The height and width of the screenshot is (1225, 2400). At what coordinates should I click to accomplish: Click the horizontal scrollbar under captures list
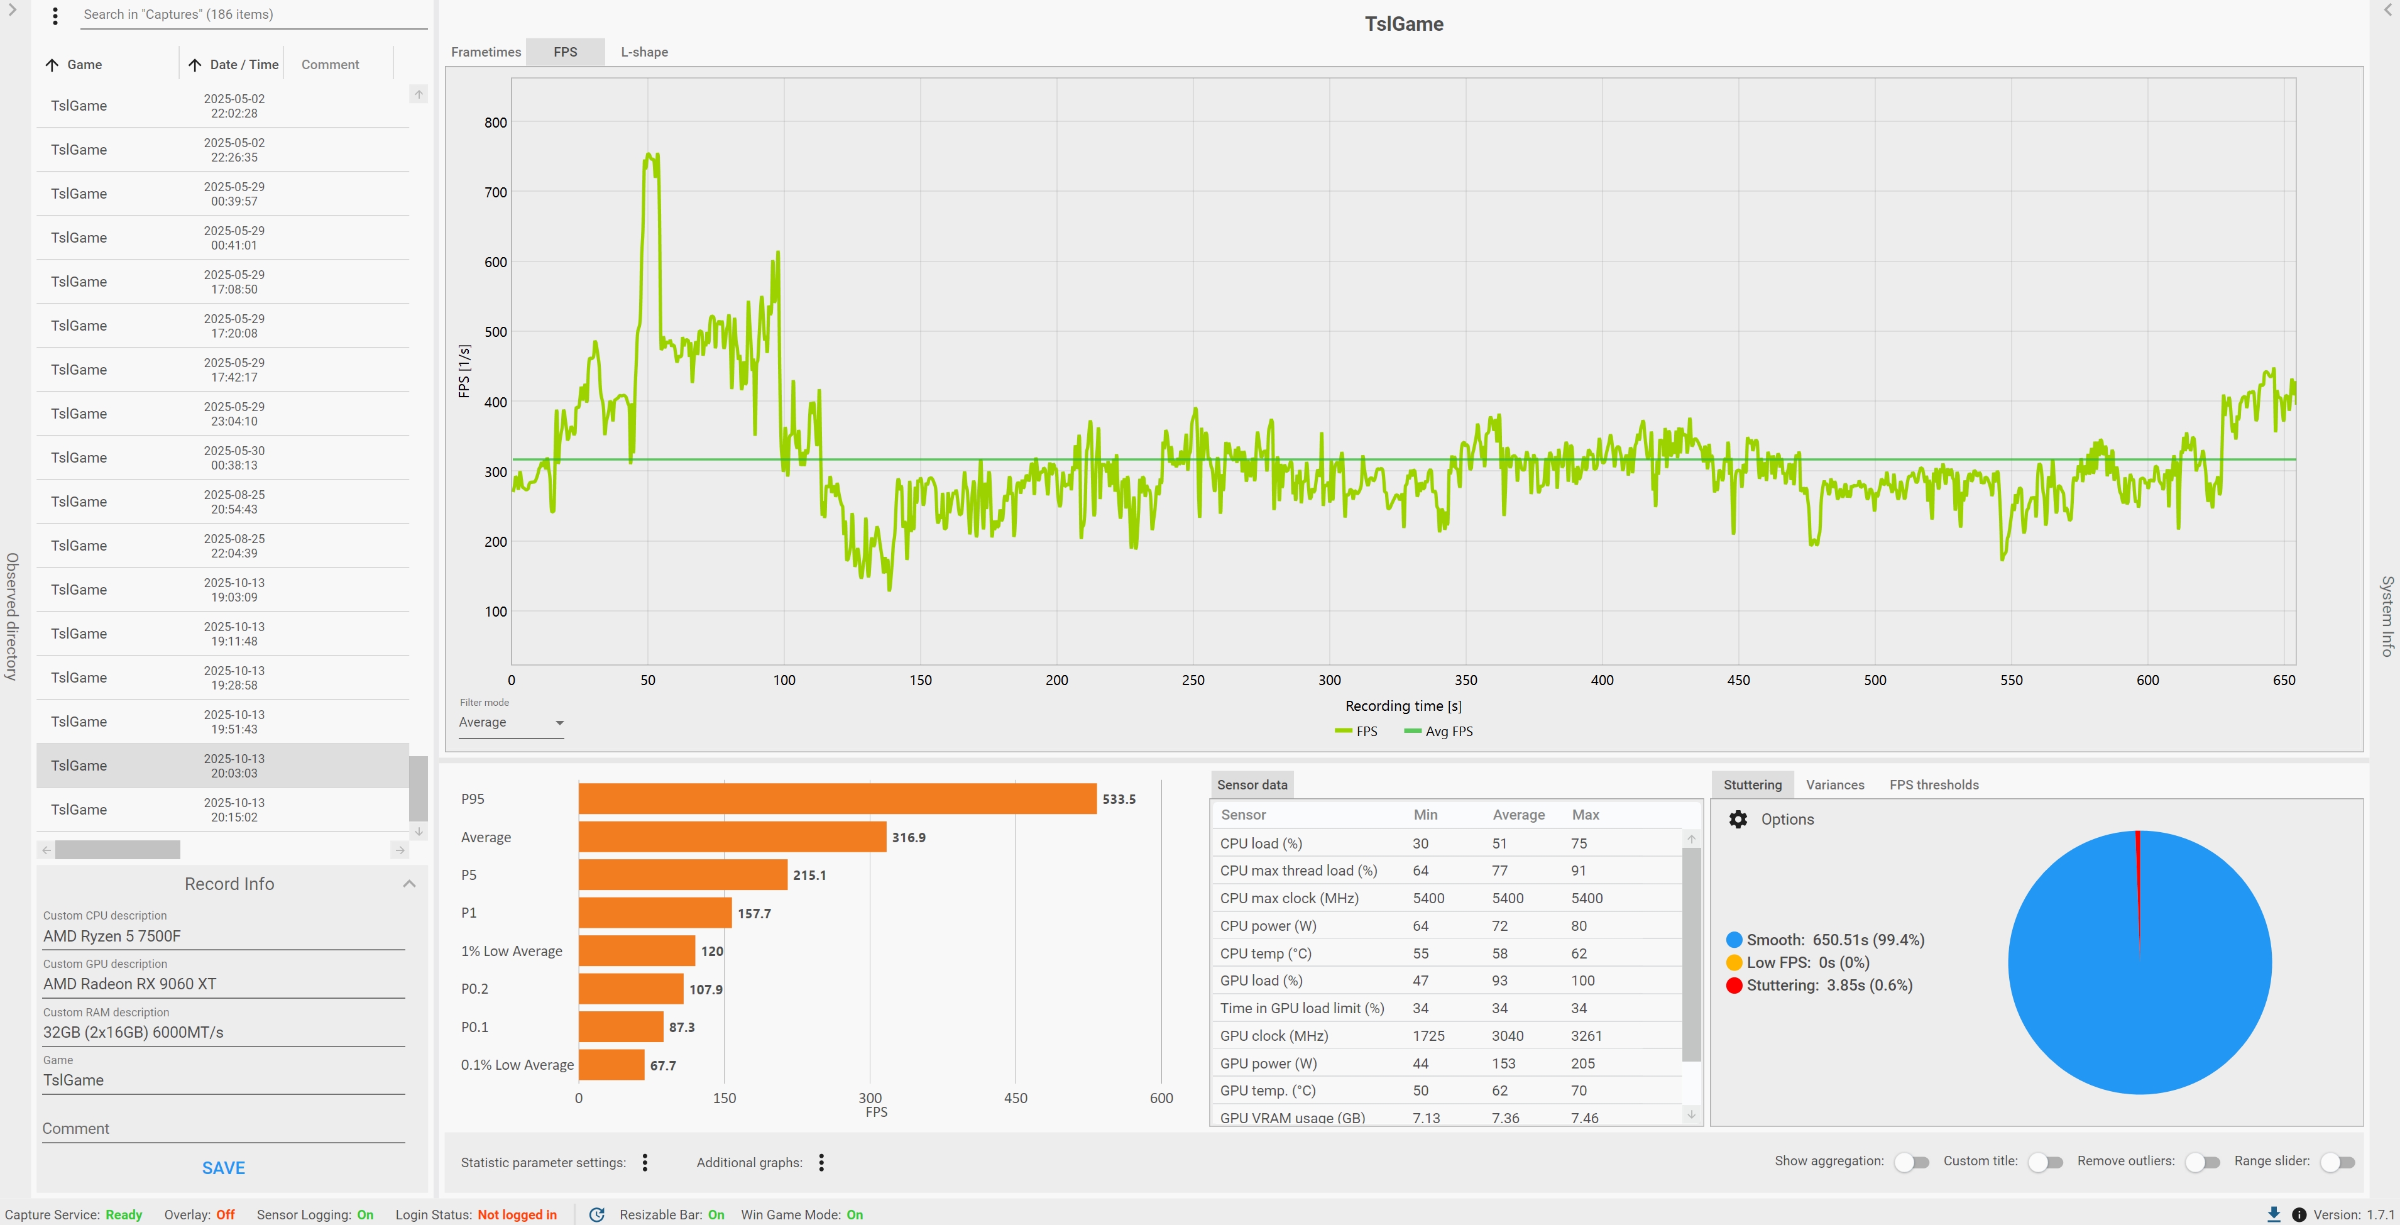(x=118, y=850)
